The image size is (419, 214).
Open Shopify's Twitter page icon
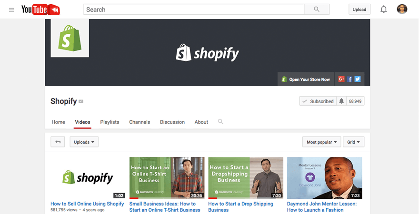(357, 79)
